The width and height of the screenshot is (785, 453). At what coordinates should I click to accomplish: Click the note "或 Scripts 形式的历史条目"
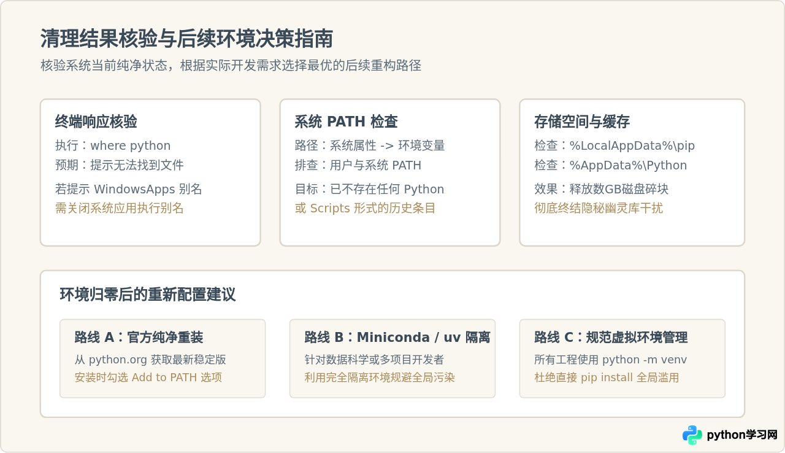click(366, 208)
